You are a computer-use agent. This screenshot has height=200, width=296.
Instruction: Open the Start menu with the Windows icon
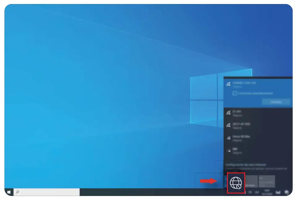click(x=8, y=192)
